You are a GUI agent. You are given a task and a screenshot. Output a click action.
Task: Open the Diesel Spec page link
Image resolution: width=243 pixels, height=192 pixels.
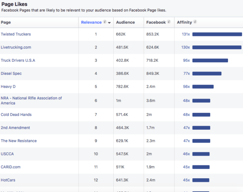pos(11,74)
